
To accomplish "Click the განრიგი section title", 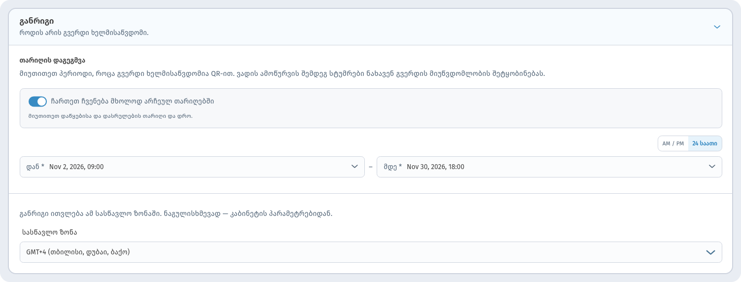I will coord(37,21).
